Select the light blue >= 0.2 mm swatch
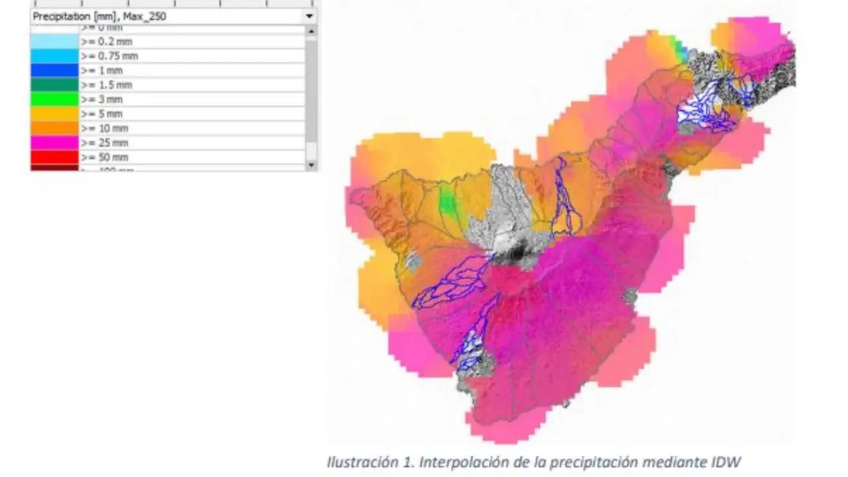This screenshot has width=848, height=477. coord(54,42)
